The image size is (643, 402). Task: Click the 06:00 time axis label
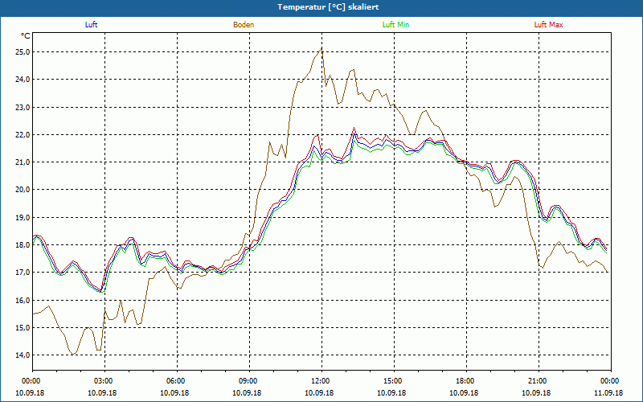click(177, 381)
